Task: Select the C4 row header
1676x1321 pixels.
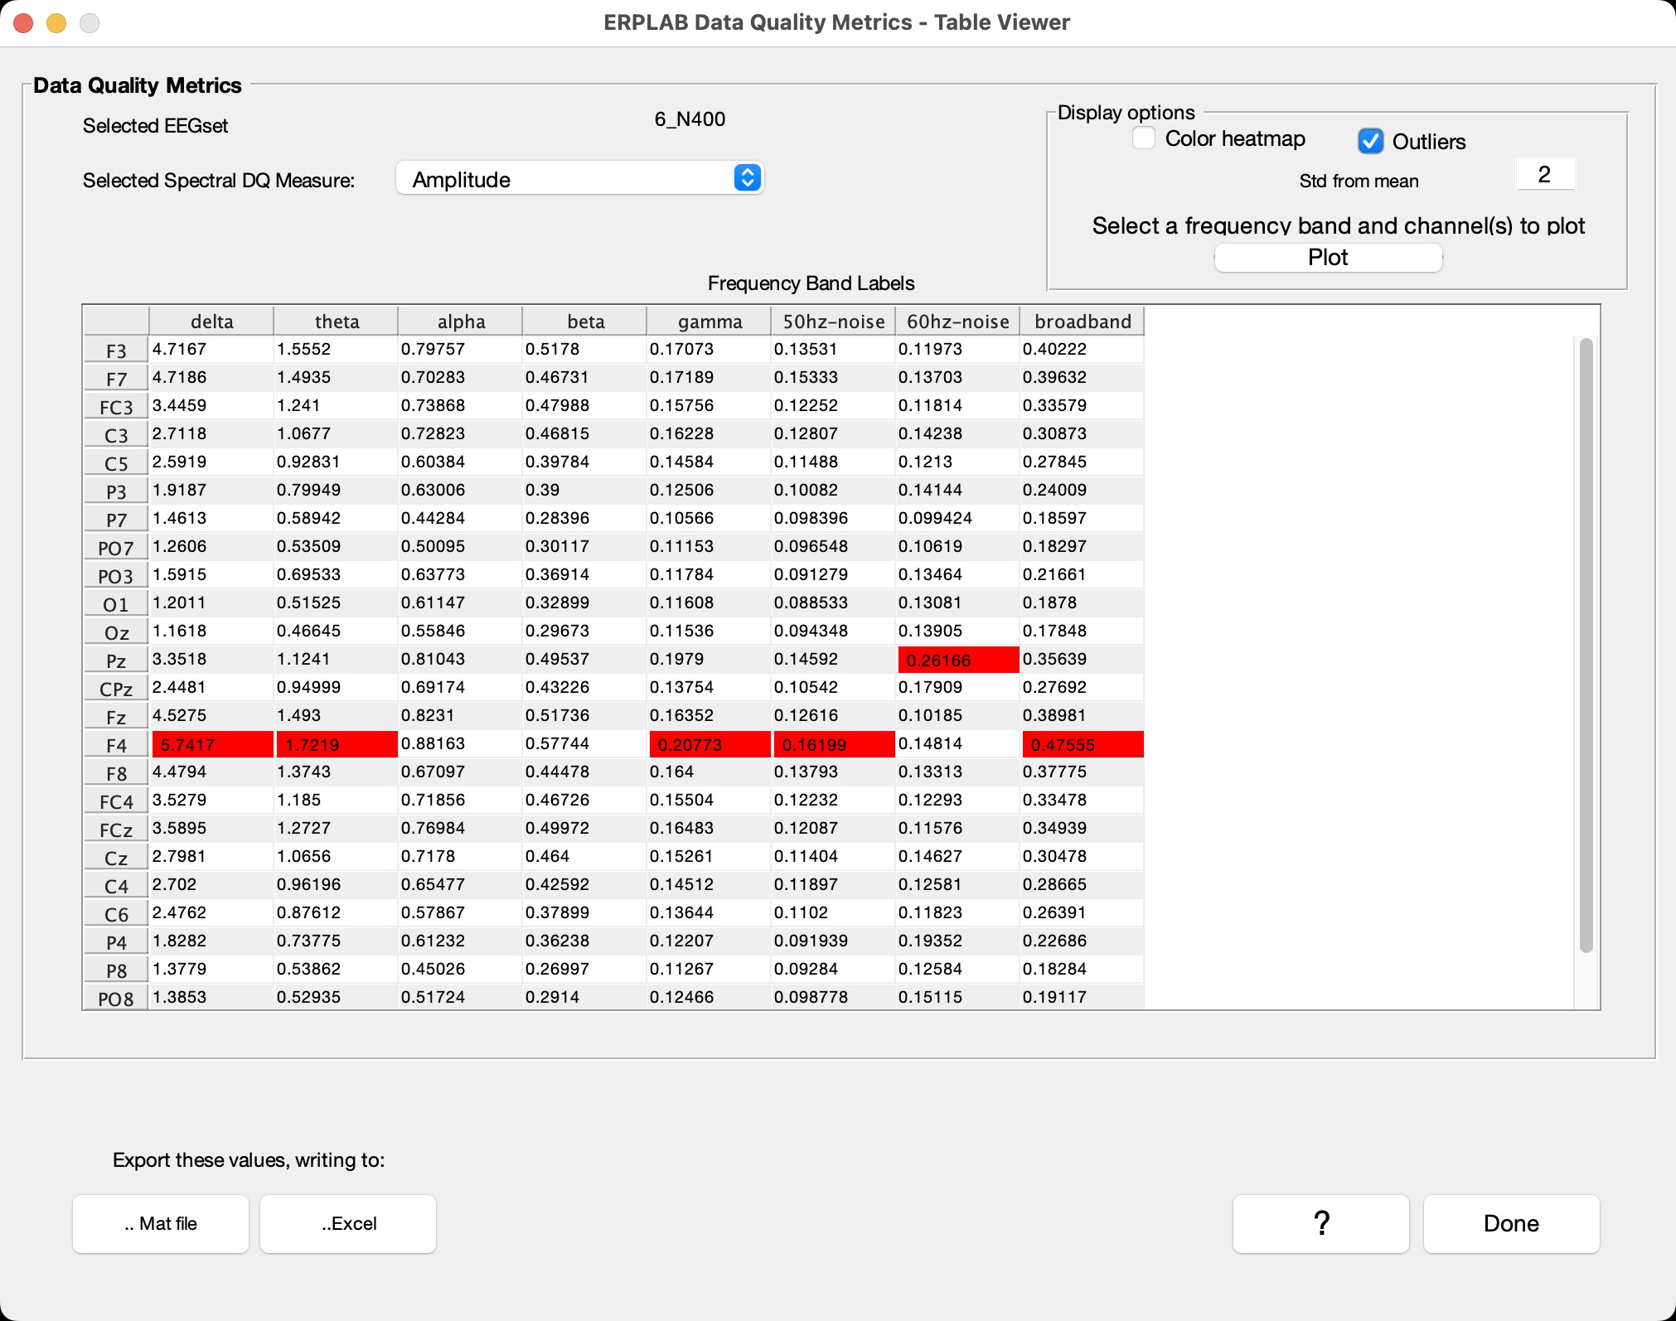Action: pos(116,885)
